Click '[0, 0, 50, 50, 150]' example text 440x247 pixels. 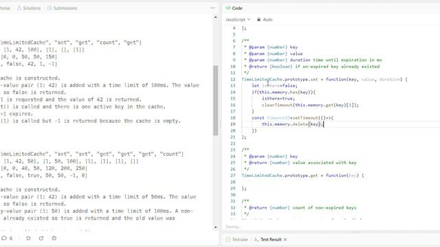(x=29, y=57)
